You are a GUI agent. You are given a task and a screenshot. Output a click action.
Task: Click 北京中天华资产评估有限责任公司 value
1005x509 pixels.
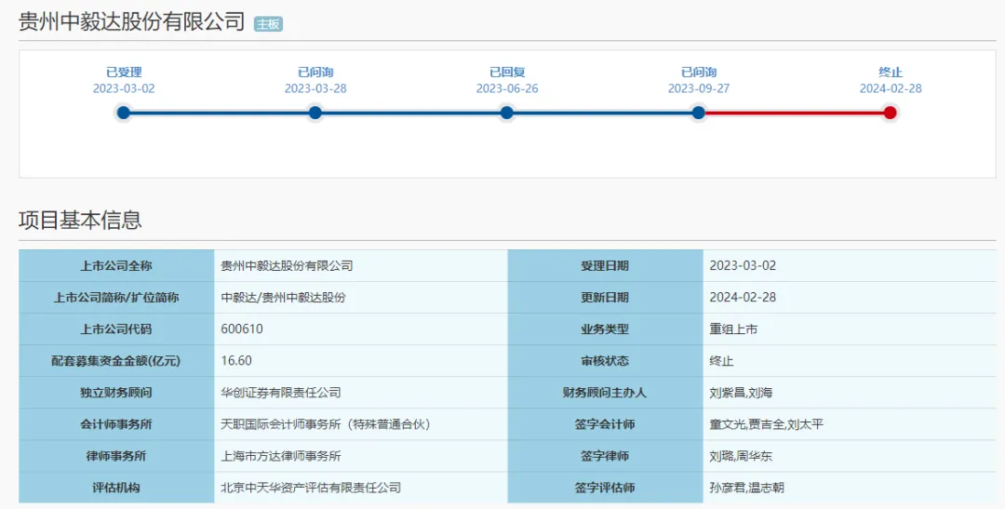coord(311,488)
